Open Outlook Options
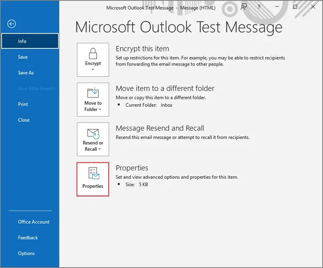This screenshot has width=323, height=268. [x=26, y=253]
